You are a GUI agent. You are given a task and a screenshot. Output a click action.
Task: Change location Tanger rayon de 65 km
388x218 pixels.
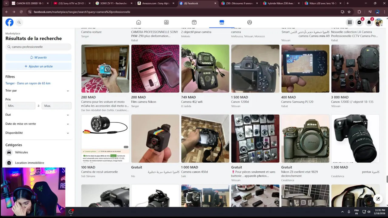click(28, 83)
